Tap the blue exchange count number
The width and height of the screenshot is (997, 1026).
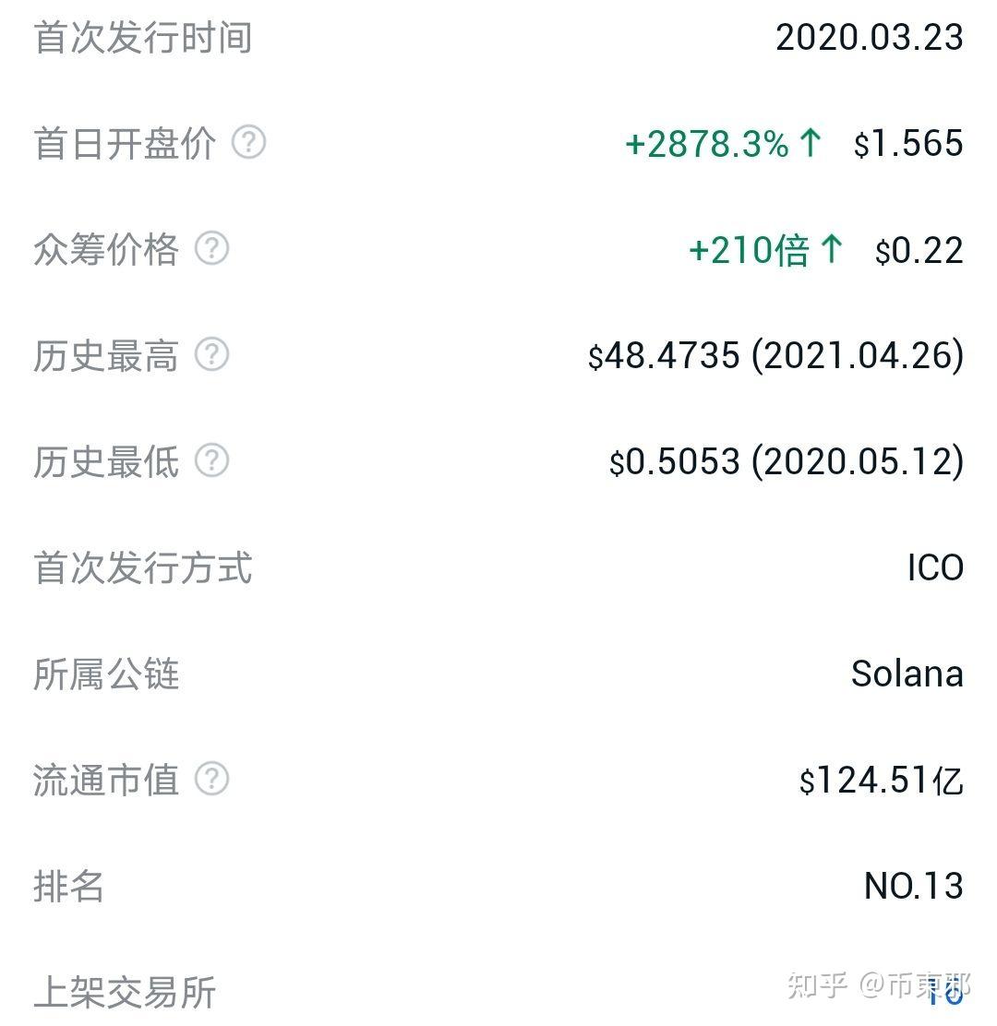(945, 993)
